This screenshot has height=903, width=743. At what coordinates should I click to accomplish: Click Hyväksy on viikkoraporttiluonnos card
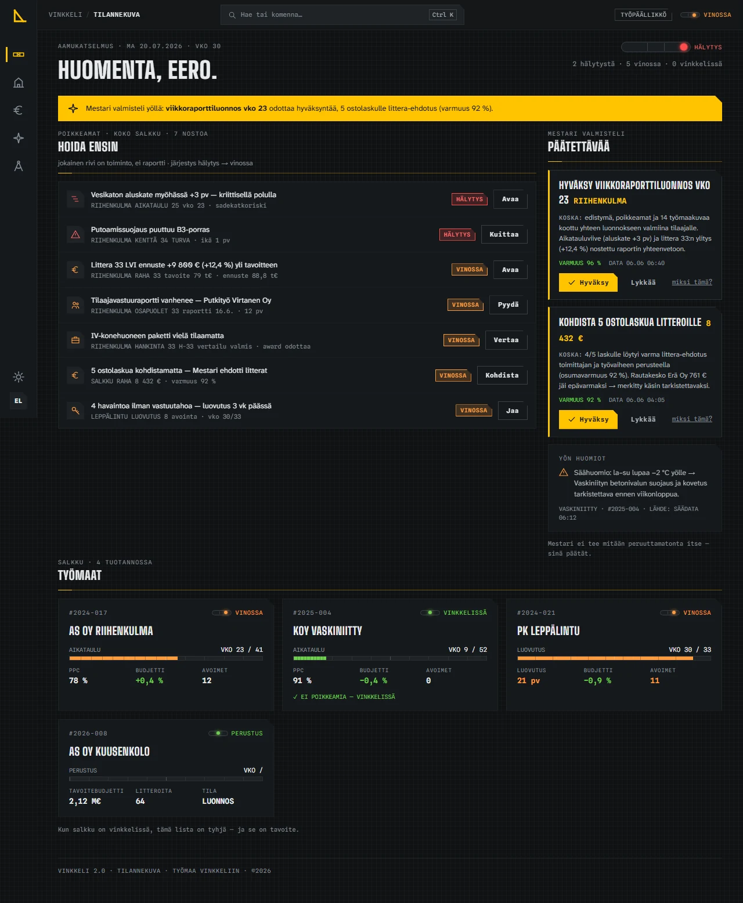point(589,282)
